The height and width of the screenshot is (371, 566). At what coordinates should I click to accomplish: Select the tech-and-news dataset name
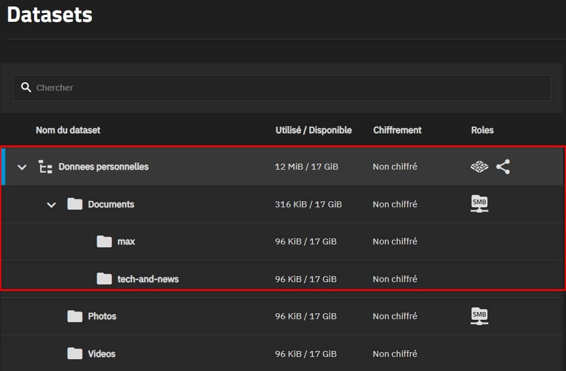point(148,279)
